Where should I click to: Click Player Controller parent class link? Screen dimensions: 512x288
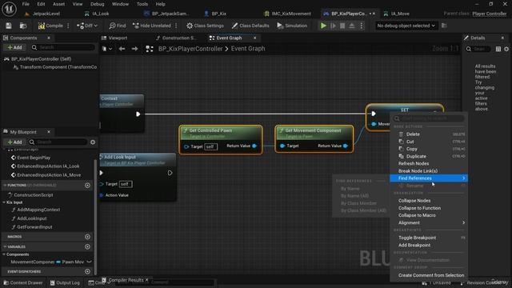click(x=489, y=14)
